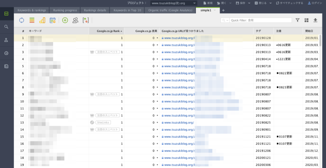Click the vertical scrollbar of the table
Image resolution: width=326 pixels, height=168 pixels.
pyautogui.click(x=321, y=41)
